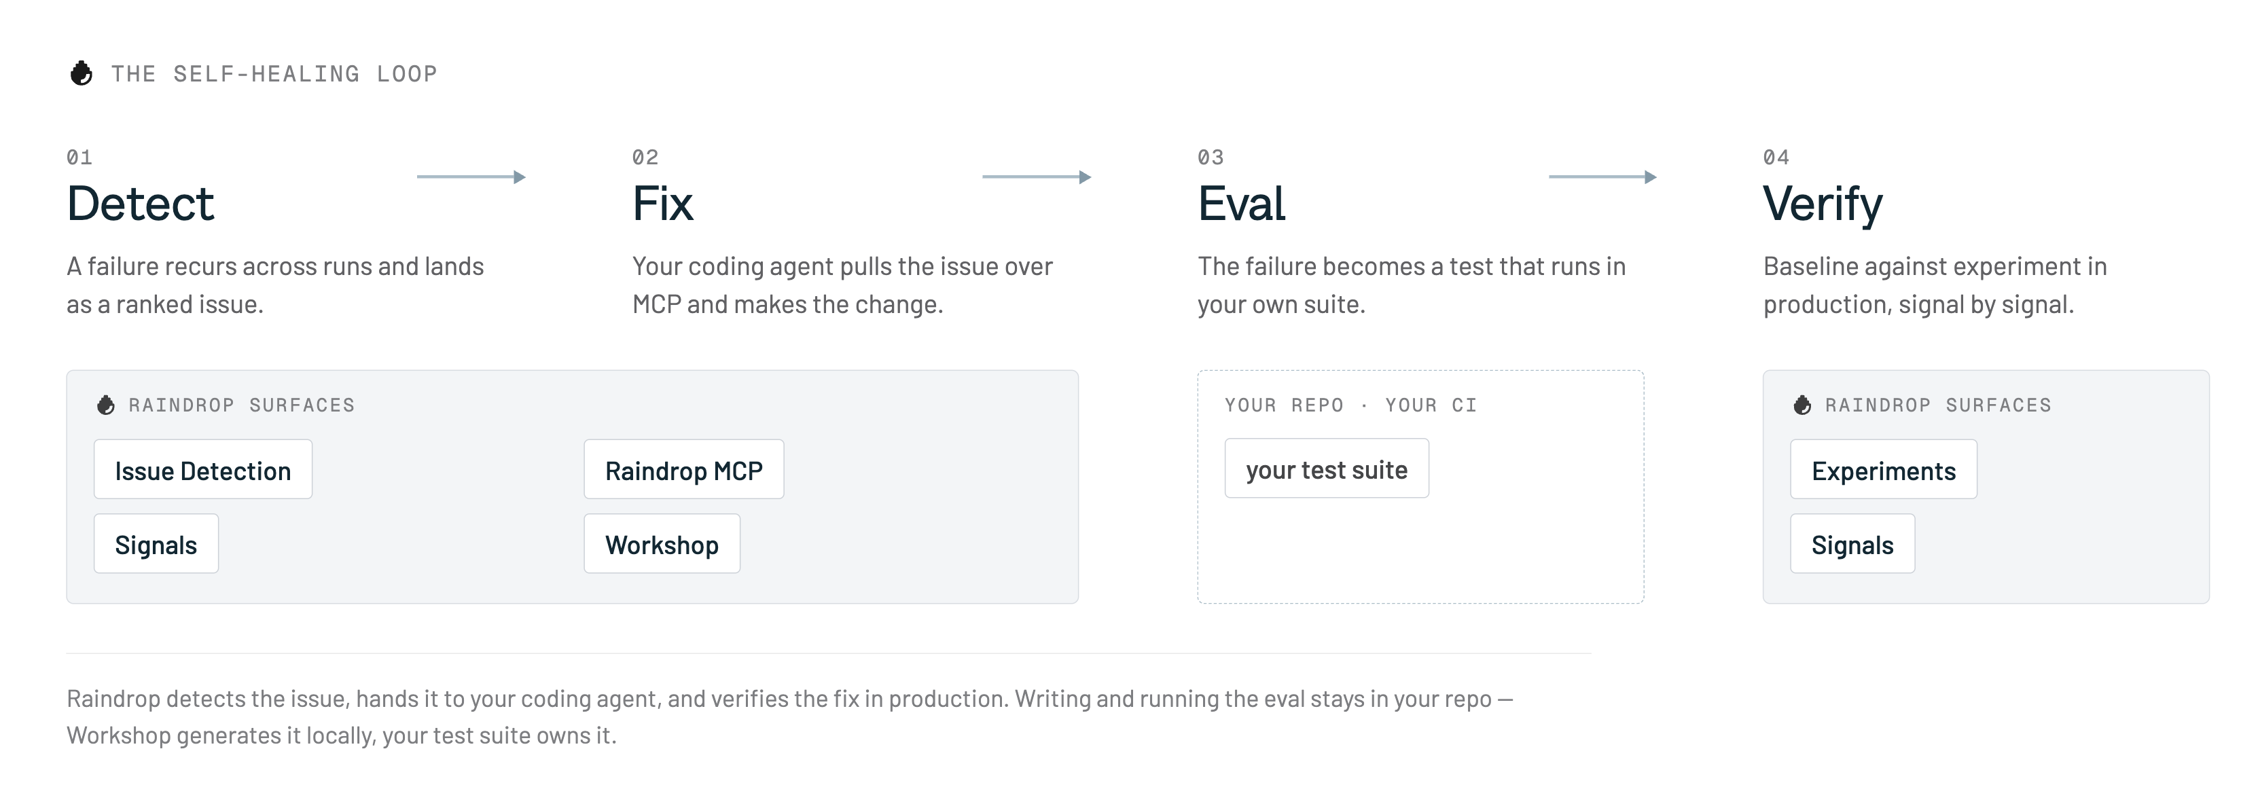Viewport: 2258px width, 785px height.
Task: Click the step number 04 label
Action: tap(1776, 158)
